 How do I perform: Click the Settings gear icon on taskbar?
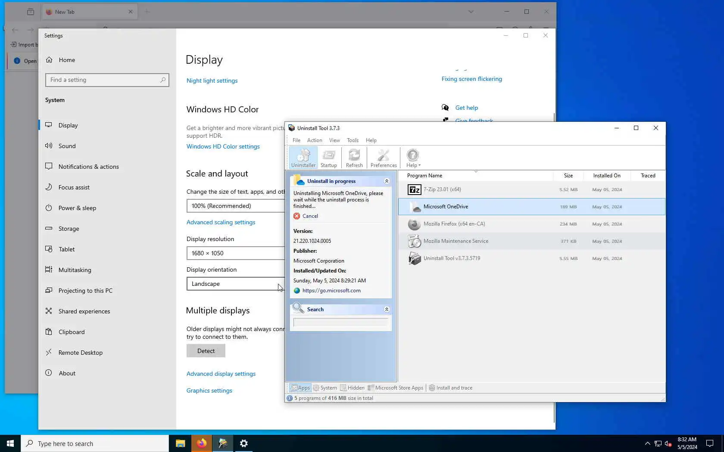pyautogui.click(x=244, y=443)
